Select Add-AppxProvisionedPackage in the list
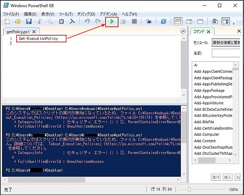This screenshot has width=244, height=195. pos(213,97)
